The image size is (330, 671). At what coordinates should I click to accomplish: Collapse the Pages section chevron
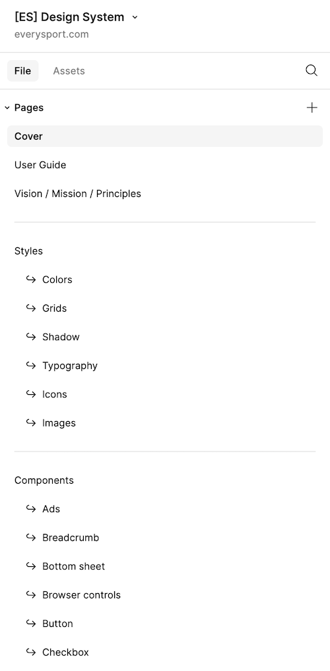pos(7,108)
